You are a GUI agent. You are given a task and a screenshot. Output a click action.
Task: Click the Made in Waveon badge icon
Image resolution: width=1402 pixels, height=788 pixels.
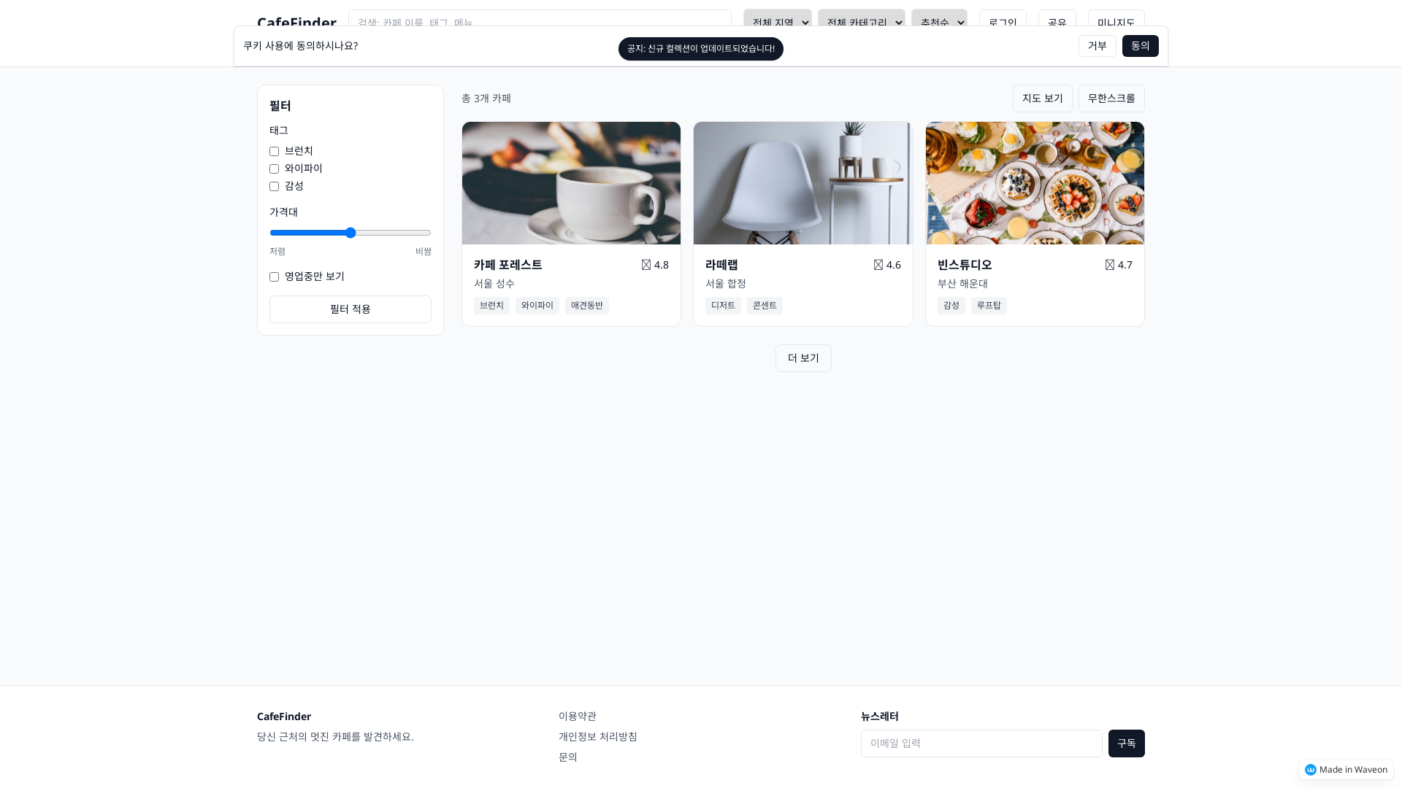(1311, 770)
